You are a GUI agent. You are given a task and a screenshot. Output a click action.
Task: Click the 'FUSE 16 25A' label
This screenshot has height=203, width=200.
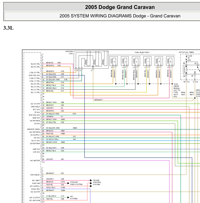point(190,58)
